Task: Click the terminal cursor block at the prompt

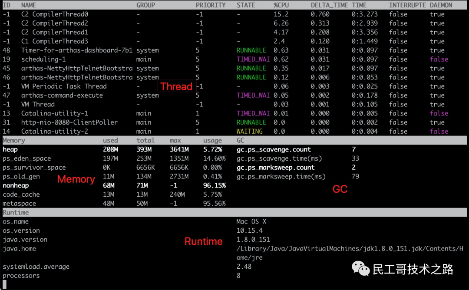Action: tap(4, 285)
